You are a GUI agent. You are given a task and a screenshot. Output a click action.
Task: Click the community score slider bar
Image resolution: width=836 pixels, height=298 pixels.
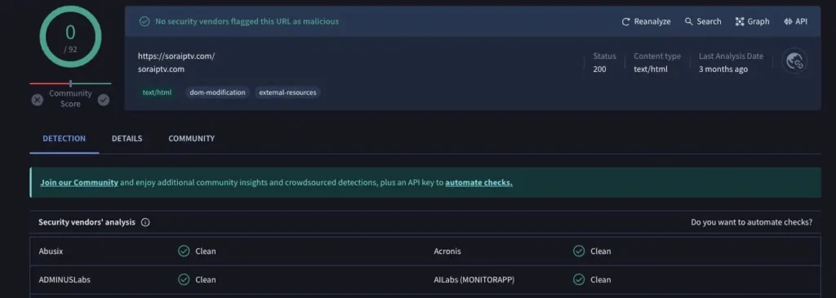70,84
